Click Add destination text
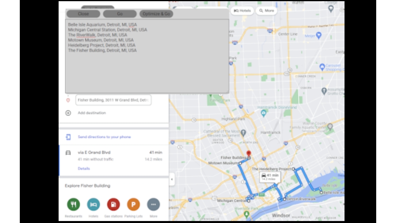 (92, 113)
